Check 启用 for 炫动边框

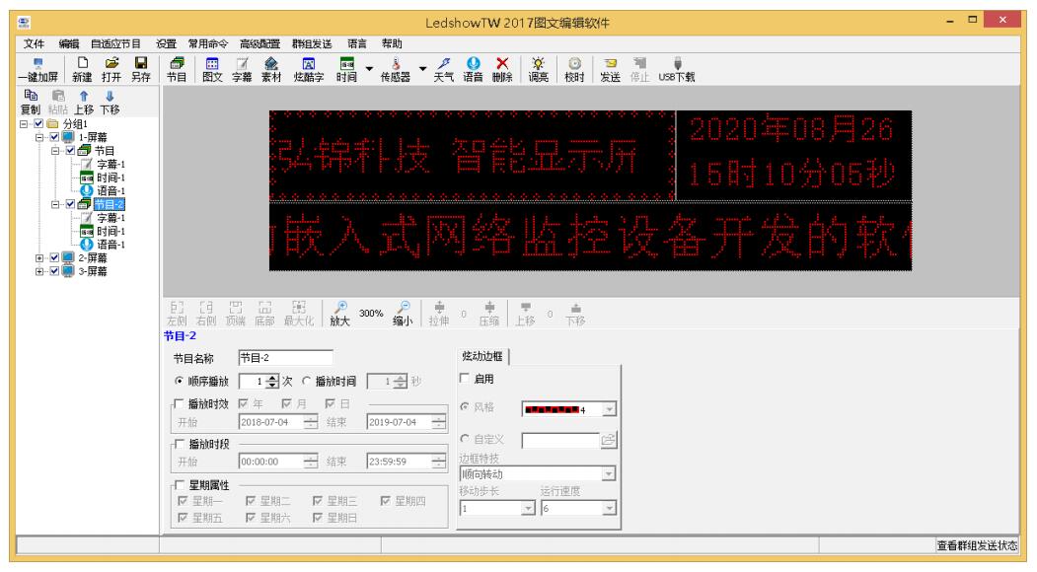(x=465, y=379)
